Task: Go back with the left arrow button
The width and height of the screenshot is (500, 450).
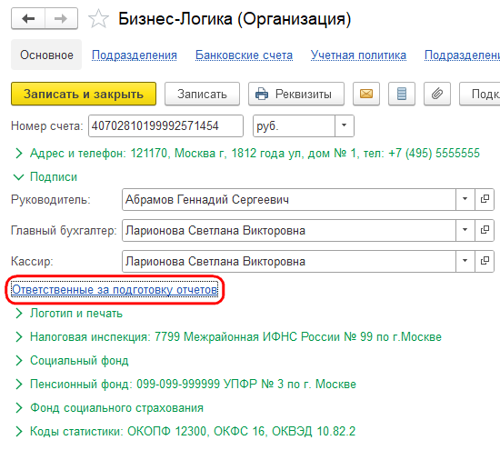Action: (x=28, y=19)
